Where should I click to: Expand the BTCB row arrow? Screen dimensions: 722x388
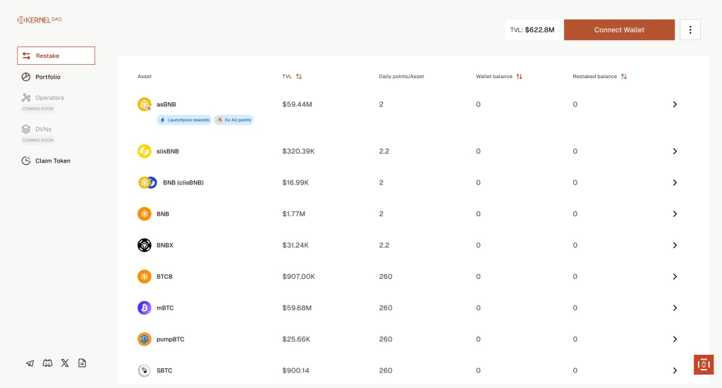pos(675,277)
